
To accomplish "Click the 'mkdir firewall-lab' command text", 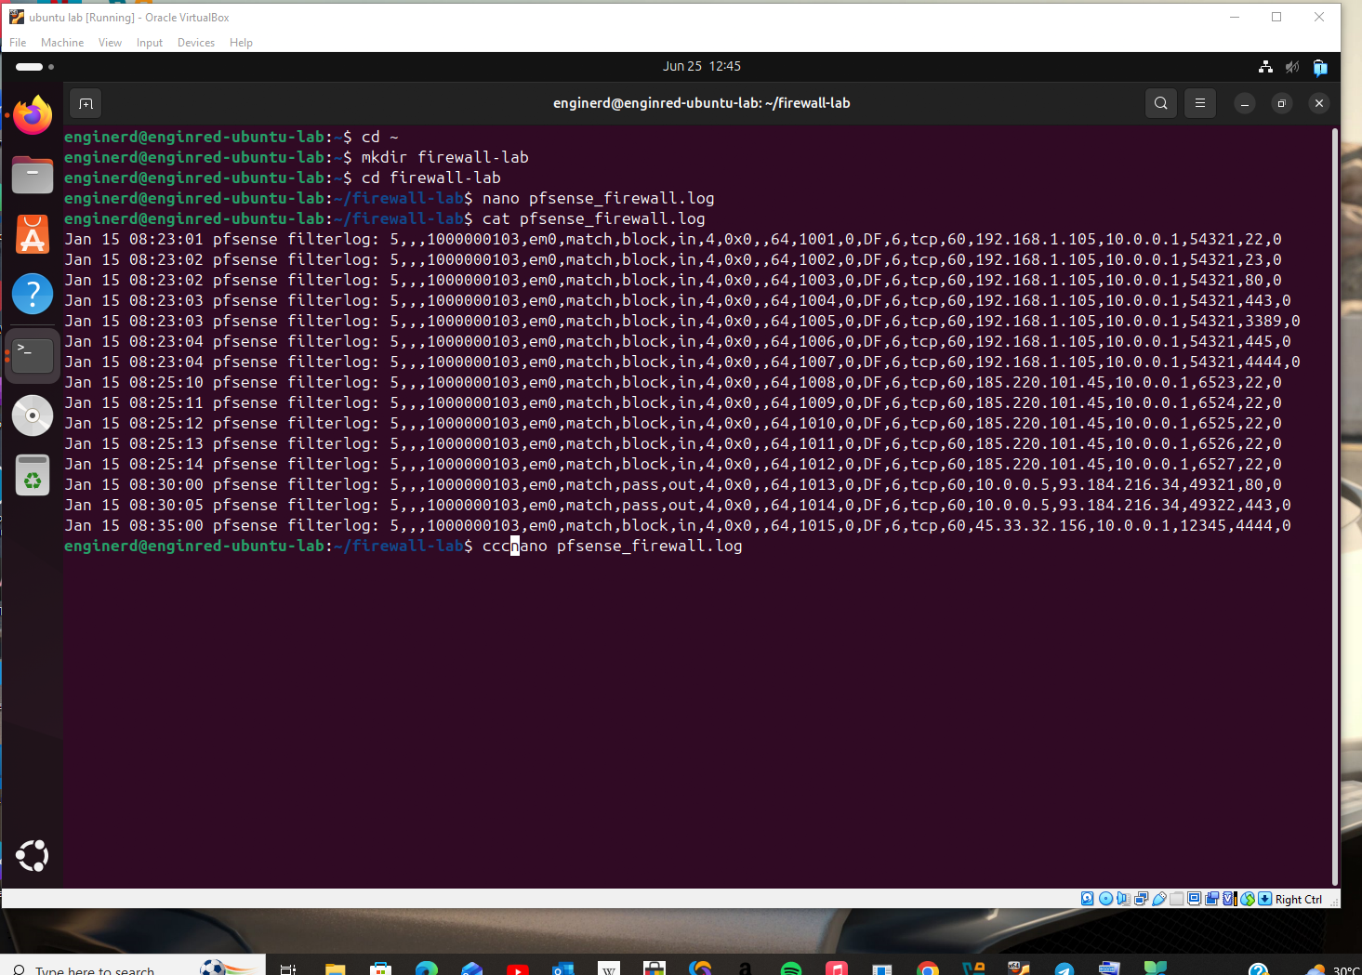I will tap(445, 157).
